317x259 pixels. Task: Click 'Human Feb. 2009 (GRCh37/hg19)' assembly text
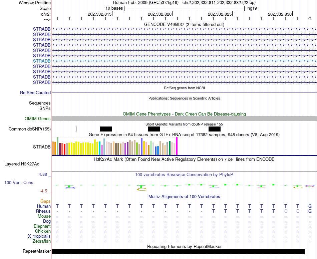click(146, 3)
